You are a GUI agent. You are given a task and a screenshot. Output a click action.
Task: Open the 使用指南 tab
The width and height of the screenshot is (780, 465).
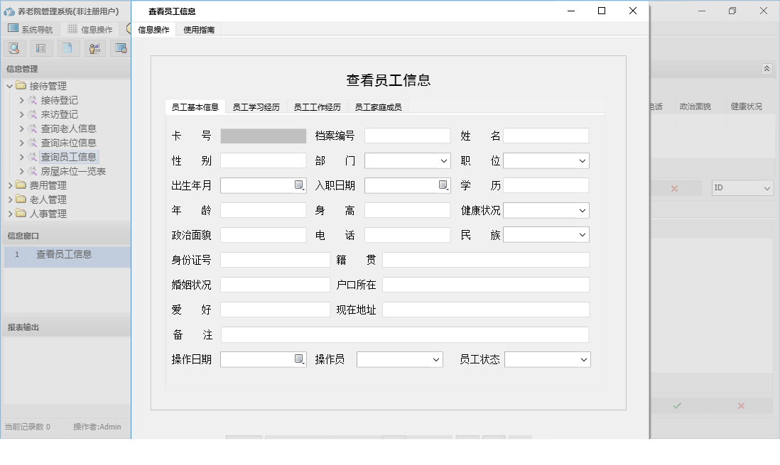tap(198, 30)
